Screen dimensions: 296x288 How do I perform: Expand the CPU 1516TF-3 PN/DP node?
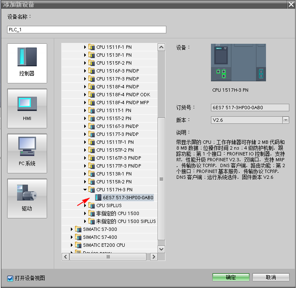pyautogui.click(x=85, y=158)
